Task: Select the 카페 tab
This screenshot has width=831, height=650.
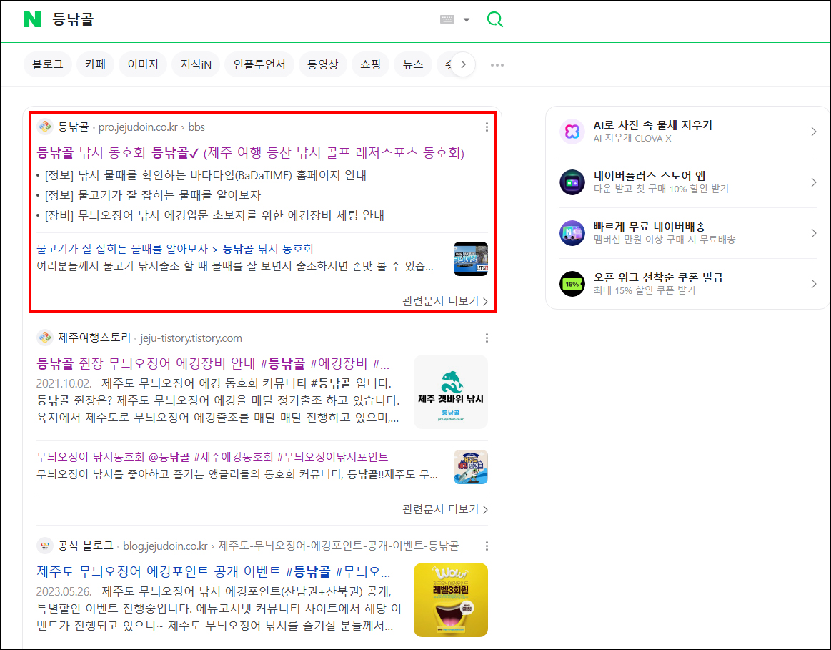Action: (96, 64)
